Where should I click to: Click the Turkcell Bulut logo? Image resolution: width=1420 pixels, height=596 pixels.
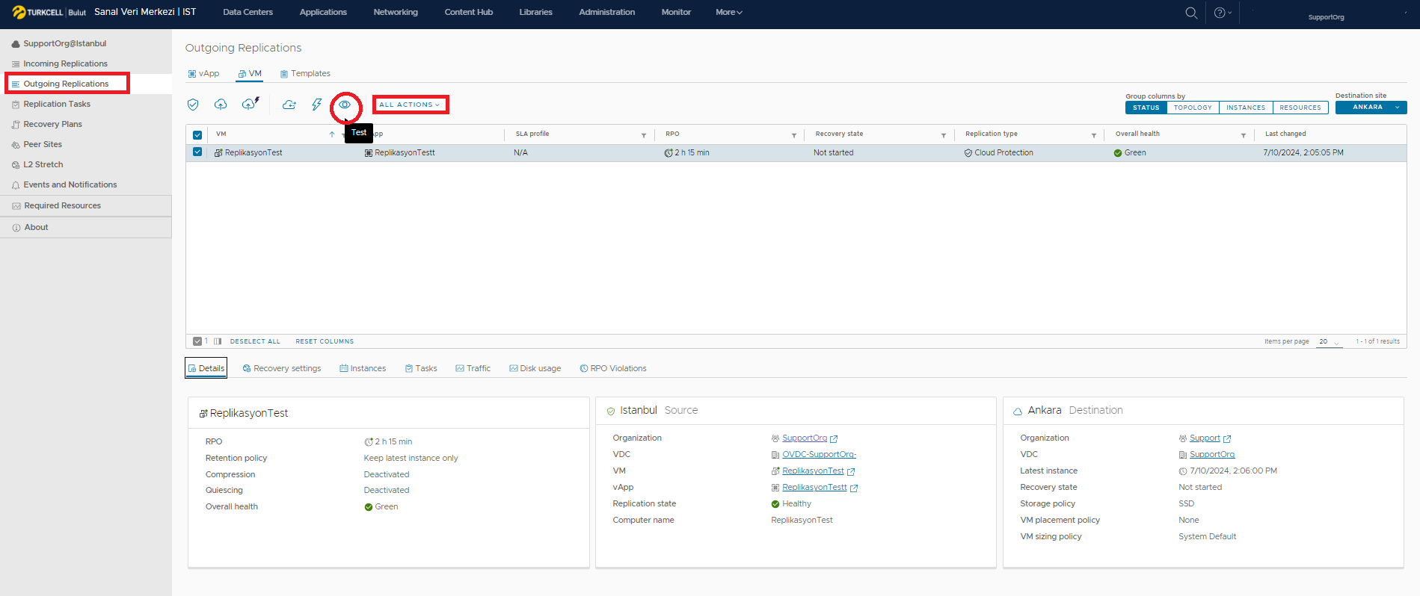click(49, 12)
